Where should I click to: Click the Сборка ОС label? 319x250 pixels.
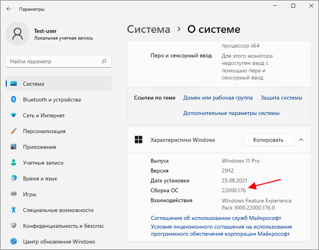pyautogui.click(x=164, y=191)
